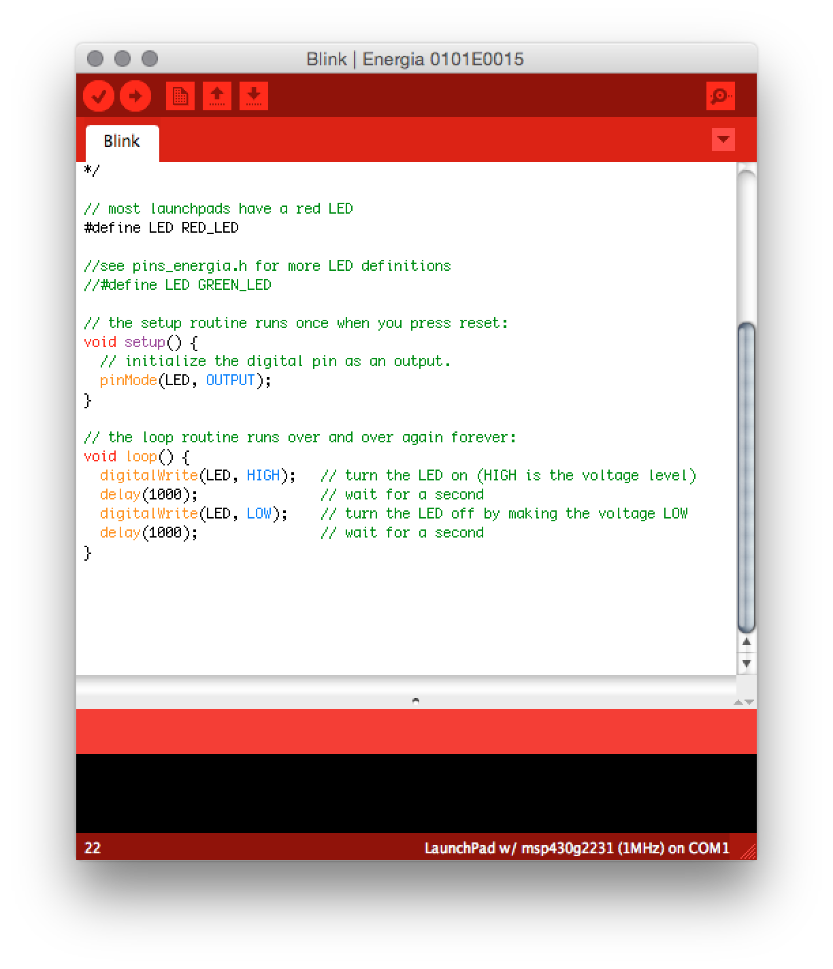Click the 'pinMode(LED, OUTPUT);' line
Screen dimensions: 833x969
pyautogui.click(x=186, y=380)
